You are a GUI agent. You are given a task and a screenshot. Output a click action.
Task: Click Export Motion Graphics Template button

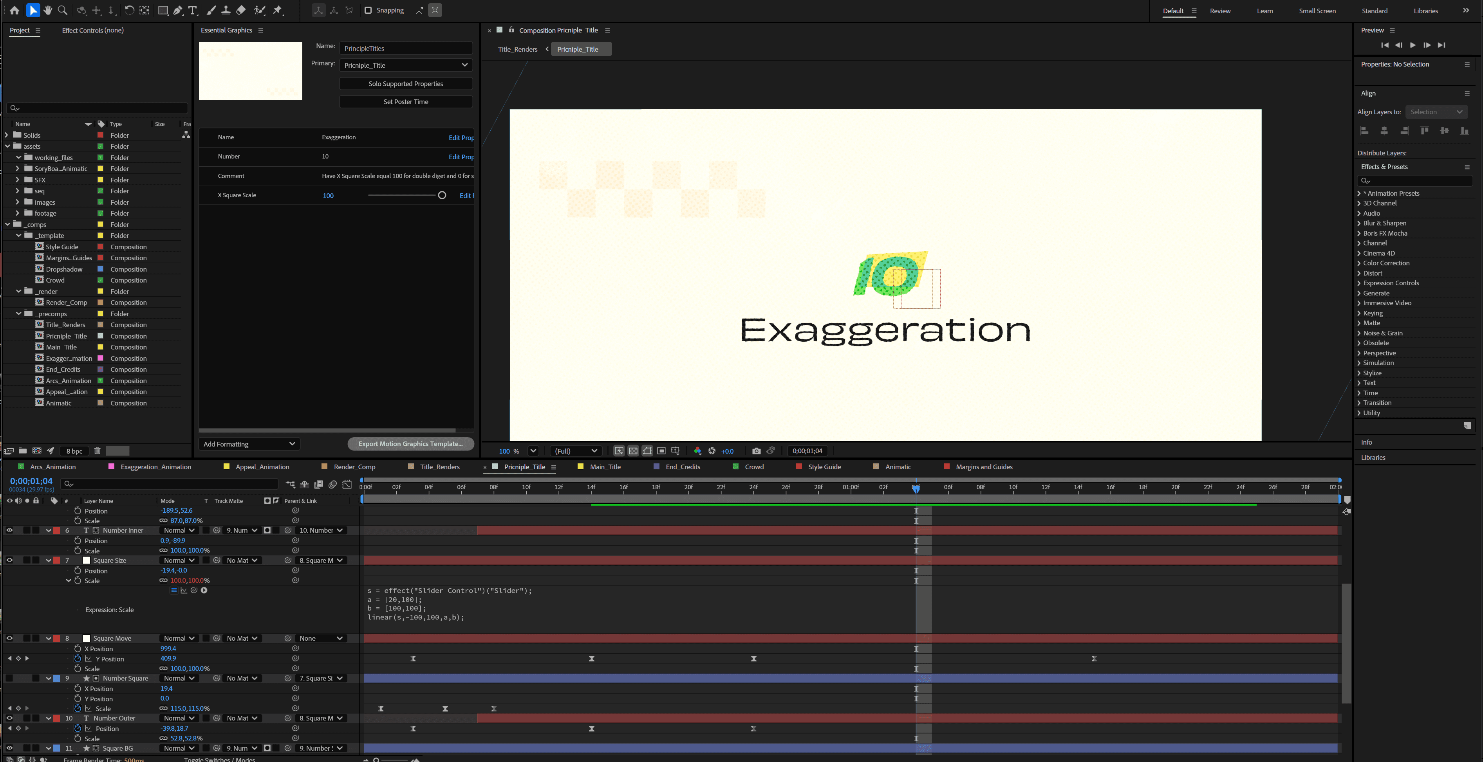tap(410, 444)
